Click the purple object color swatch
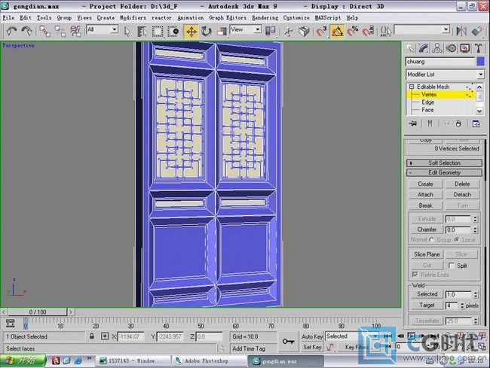490x368 pixels. pyautogui.click(x=481, y=62)
